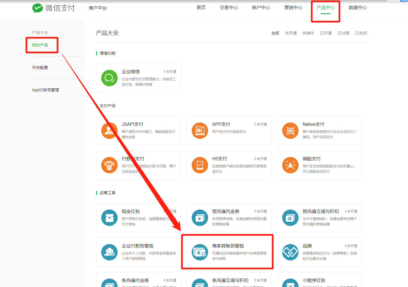Open the 免充值代金券 product title

(x=135, y=280)
